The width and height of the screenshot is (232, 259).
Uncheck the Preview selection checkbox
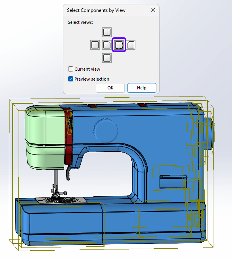click(70, 79)
